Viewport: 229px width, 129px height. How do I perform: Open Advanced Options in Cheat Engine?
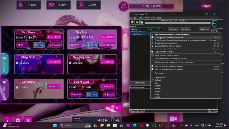click(x=137, y=111)
